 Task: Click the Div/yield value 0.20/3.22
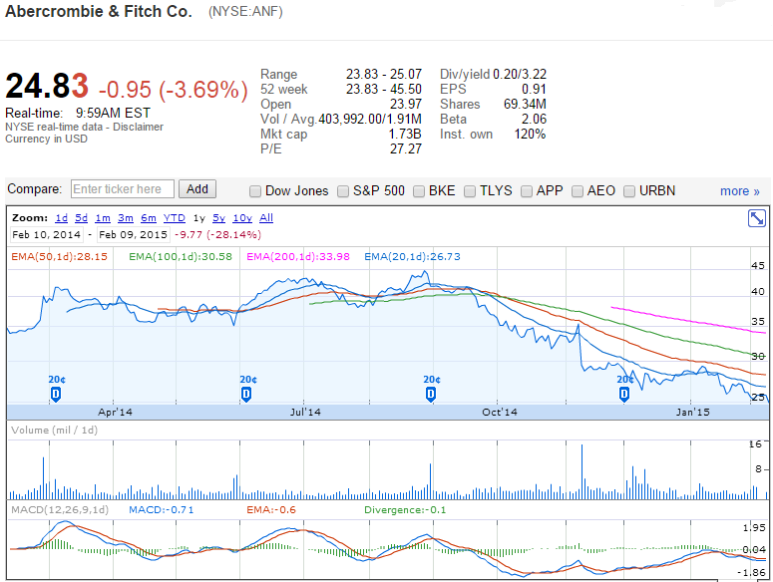click(520, 75)
